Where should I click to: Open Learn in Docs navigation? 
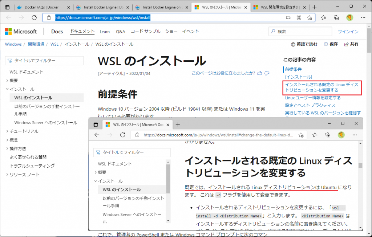105,32
